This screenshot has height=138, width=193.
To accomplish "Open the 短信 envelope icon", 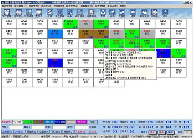I will click(x=133, y=13).
